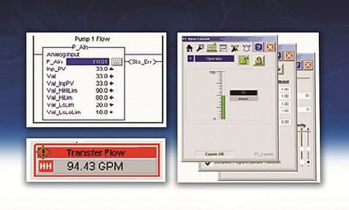Open Help on the rearmost faceplate
This screenshot has height=210, width=349.
click(x=299, y=65)
